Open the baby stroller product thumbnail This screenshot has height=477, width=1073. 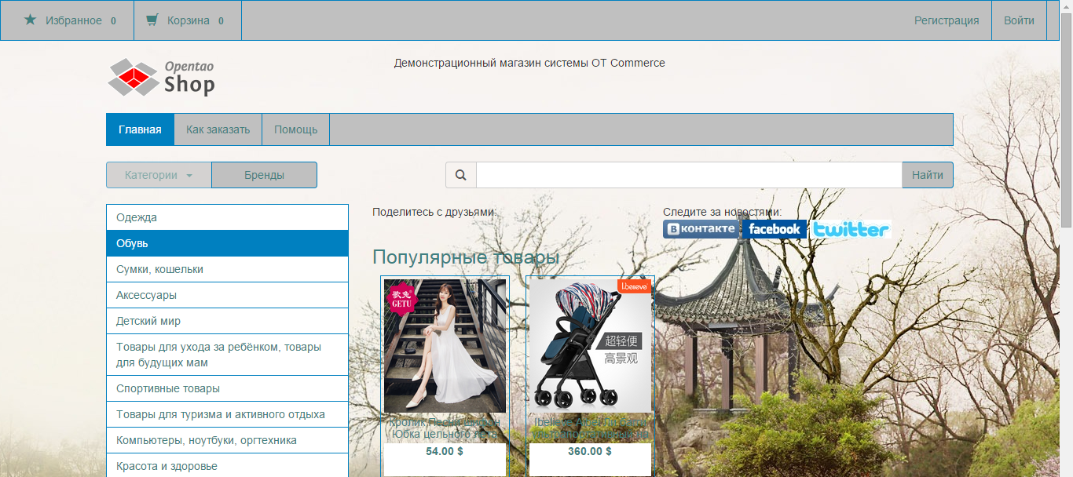click(x=590, y=346)
